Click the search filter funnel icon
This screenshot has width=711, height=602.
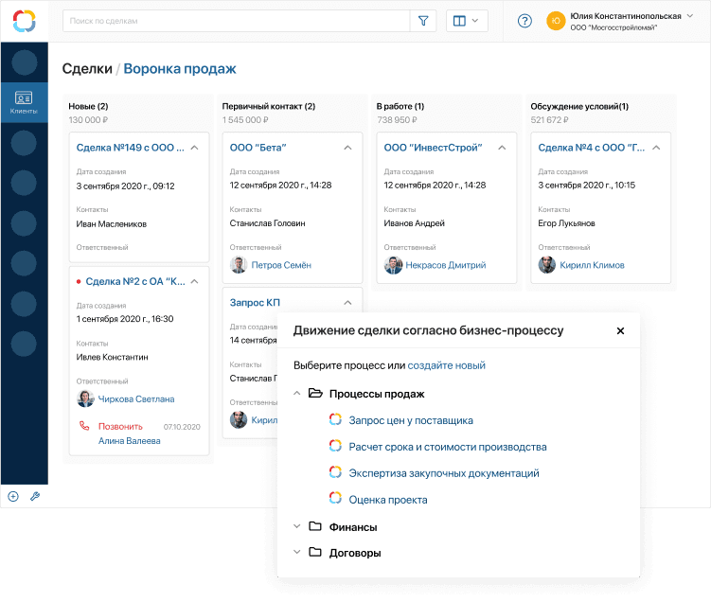tap(422, 21)
